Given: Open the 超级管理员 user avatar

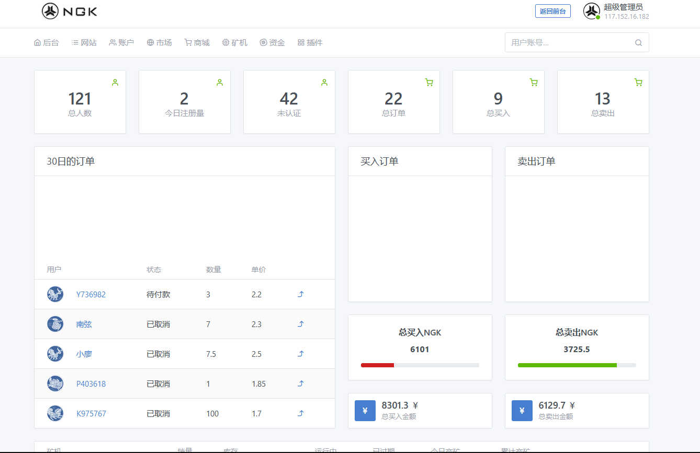Looking at the screenshot, I should (592, 11).
